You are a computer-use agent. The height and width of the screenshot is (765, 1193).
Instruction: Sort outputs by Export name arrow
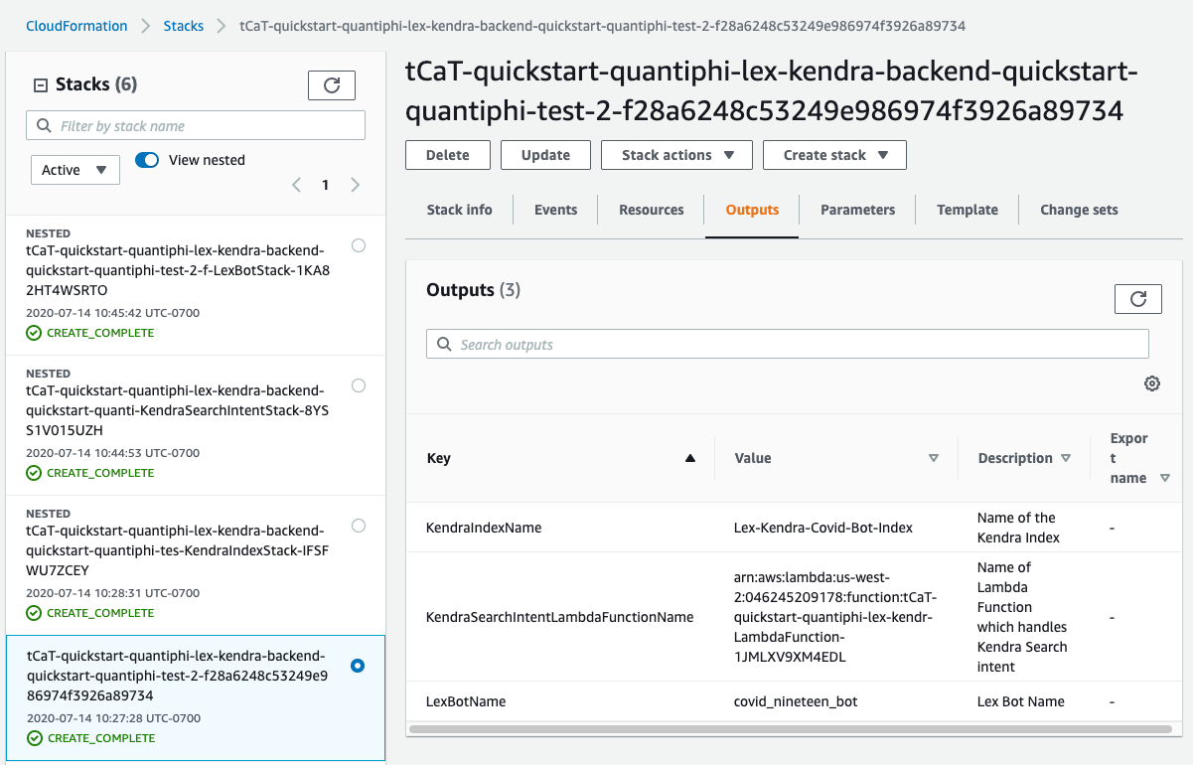click(x=1165, y=478)
